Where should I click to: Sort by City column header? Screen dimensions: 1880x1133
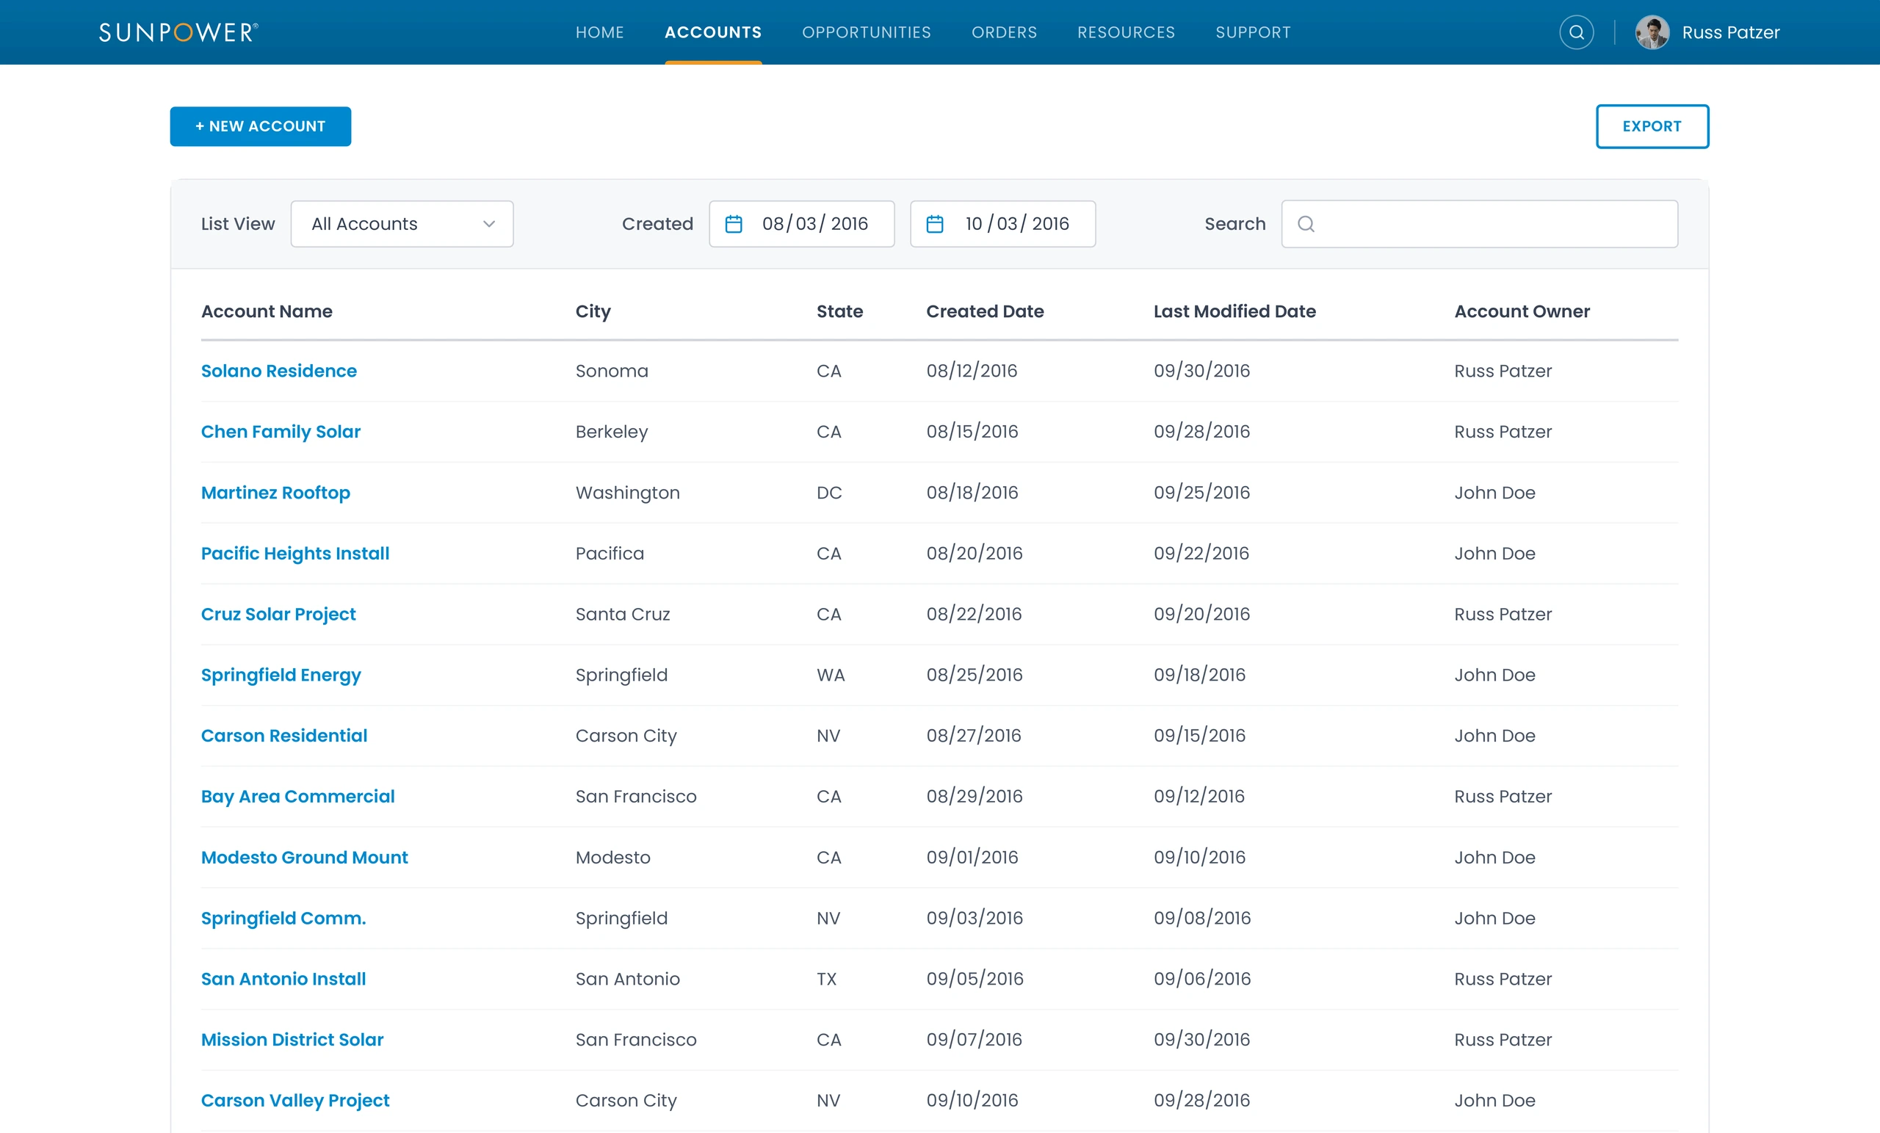593,311
